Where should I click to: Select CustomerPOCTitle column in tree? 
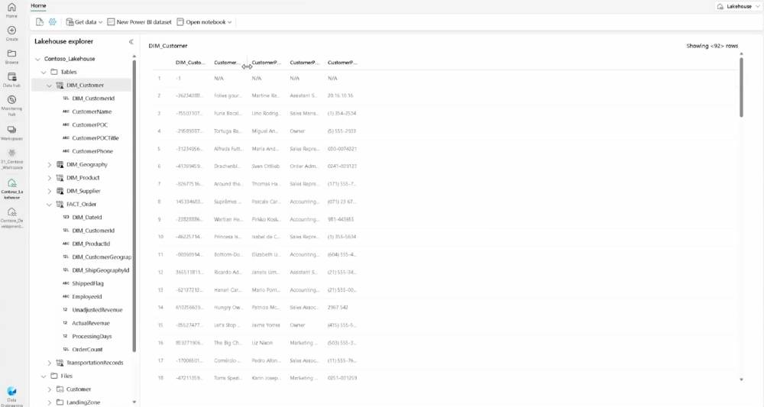coord(95,137)
